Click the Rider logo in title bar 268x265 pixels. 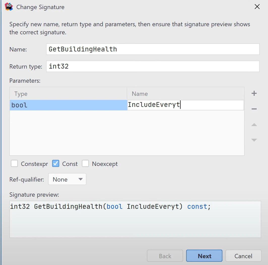(9, 7)
